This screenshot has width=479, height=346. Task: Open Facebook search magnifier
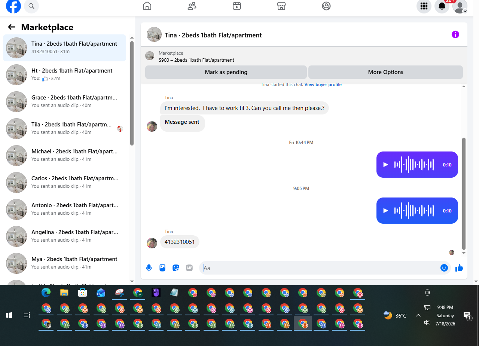coord(31,6)
